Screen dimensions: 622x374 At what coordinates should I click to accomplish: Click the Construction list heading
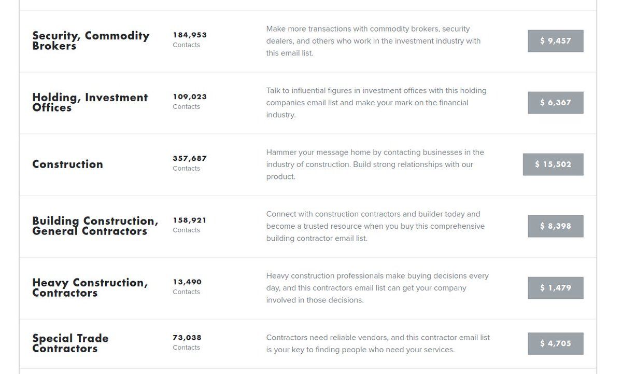pyautogui.click(x=67, y=164)
